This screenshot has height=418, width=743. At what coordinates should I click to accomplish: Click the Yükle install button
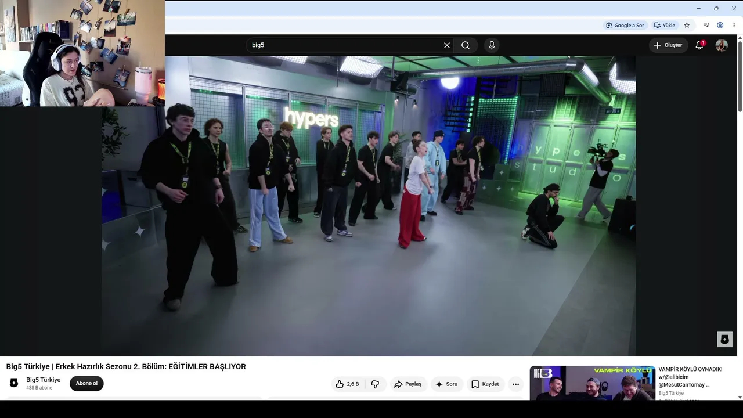[665, 26]
